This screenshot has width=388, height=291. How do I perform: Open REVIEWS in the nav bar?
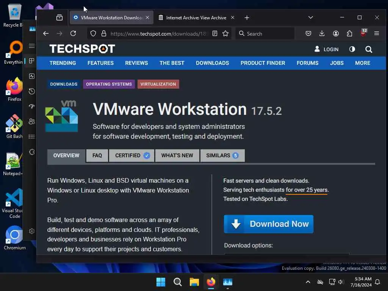(136, 63)
